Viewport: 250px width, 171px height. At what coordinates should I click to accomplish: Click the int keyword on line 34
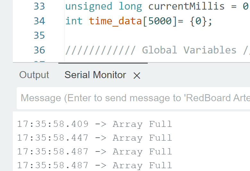tap(74, 21)
